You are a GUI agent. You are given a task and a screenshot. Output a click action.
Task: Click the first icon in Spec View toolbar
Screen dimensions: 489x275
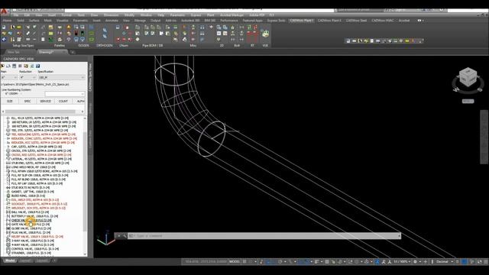click(x=3, y=66)
